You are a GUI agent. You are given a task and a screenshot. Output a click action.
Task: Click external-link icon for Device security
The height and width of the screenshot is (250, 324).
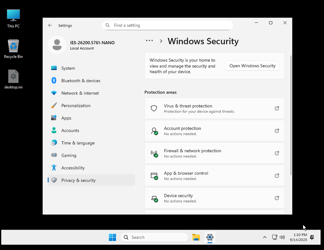(x=277, y=198)
